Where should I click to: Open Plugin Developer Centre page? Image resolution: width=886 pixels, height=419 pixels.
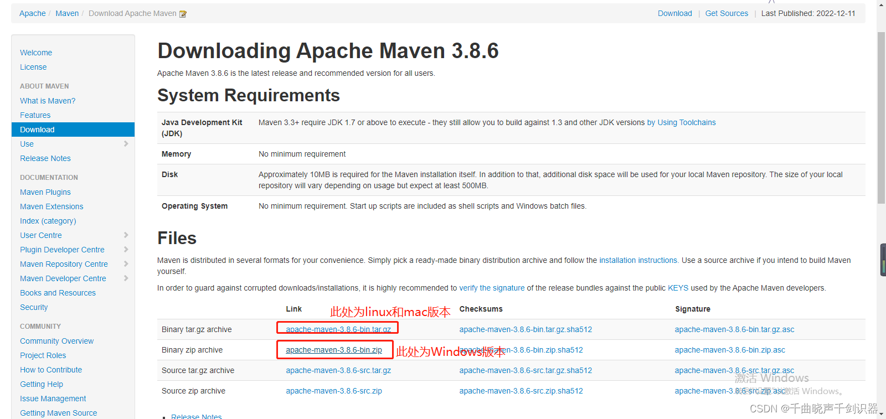[x=62, y=250]
